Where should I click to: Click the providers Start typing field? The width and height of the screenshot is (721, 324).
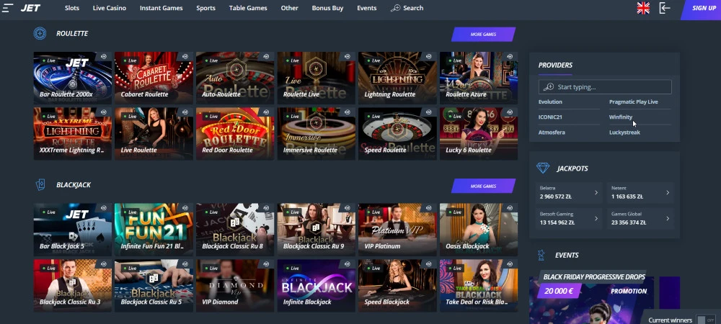click(x=605, y=86)
